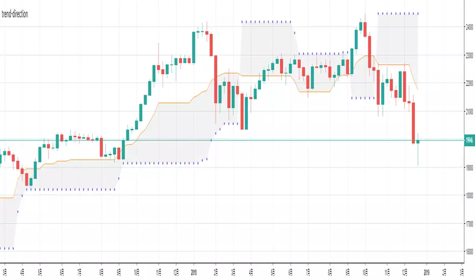Viewport: 475px width, 280px height.
Task: Click the final large red candle
Action: [414, 123]
